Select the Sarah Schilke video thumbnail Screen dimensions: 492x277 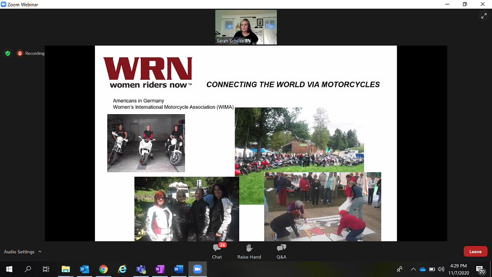246,27
